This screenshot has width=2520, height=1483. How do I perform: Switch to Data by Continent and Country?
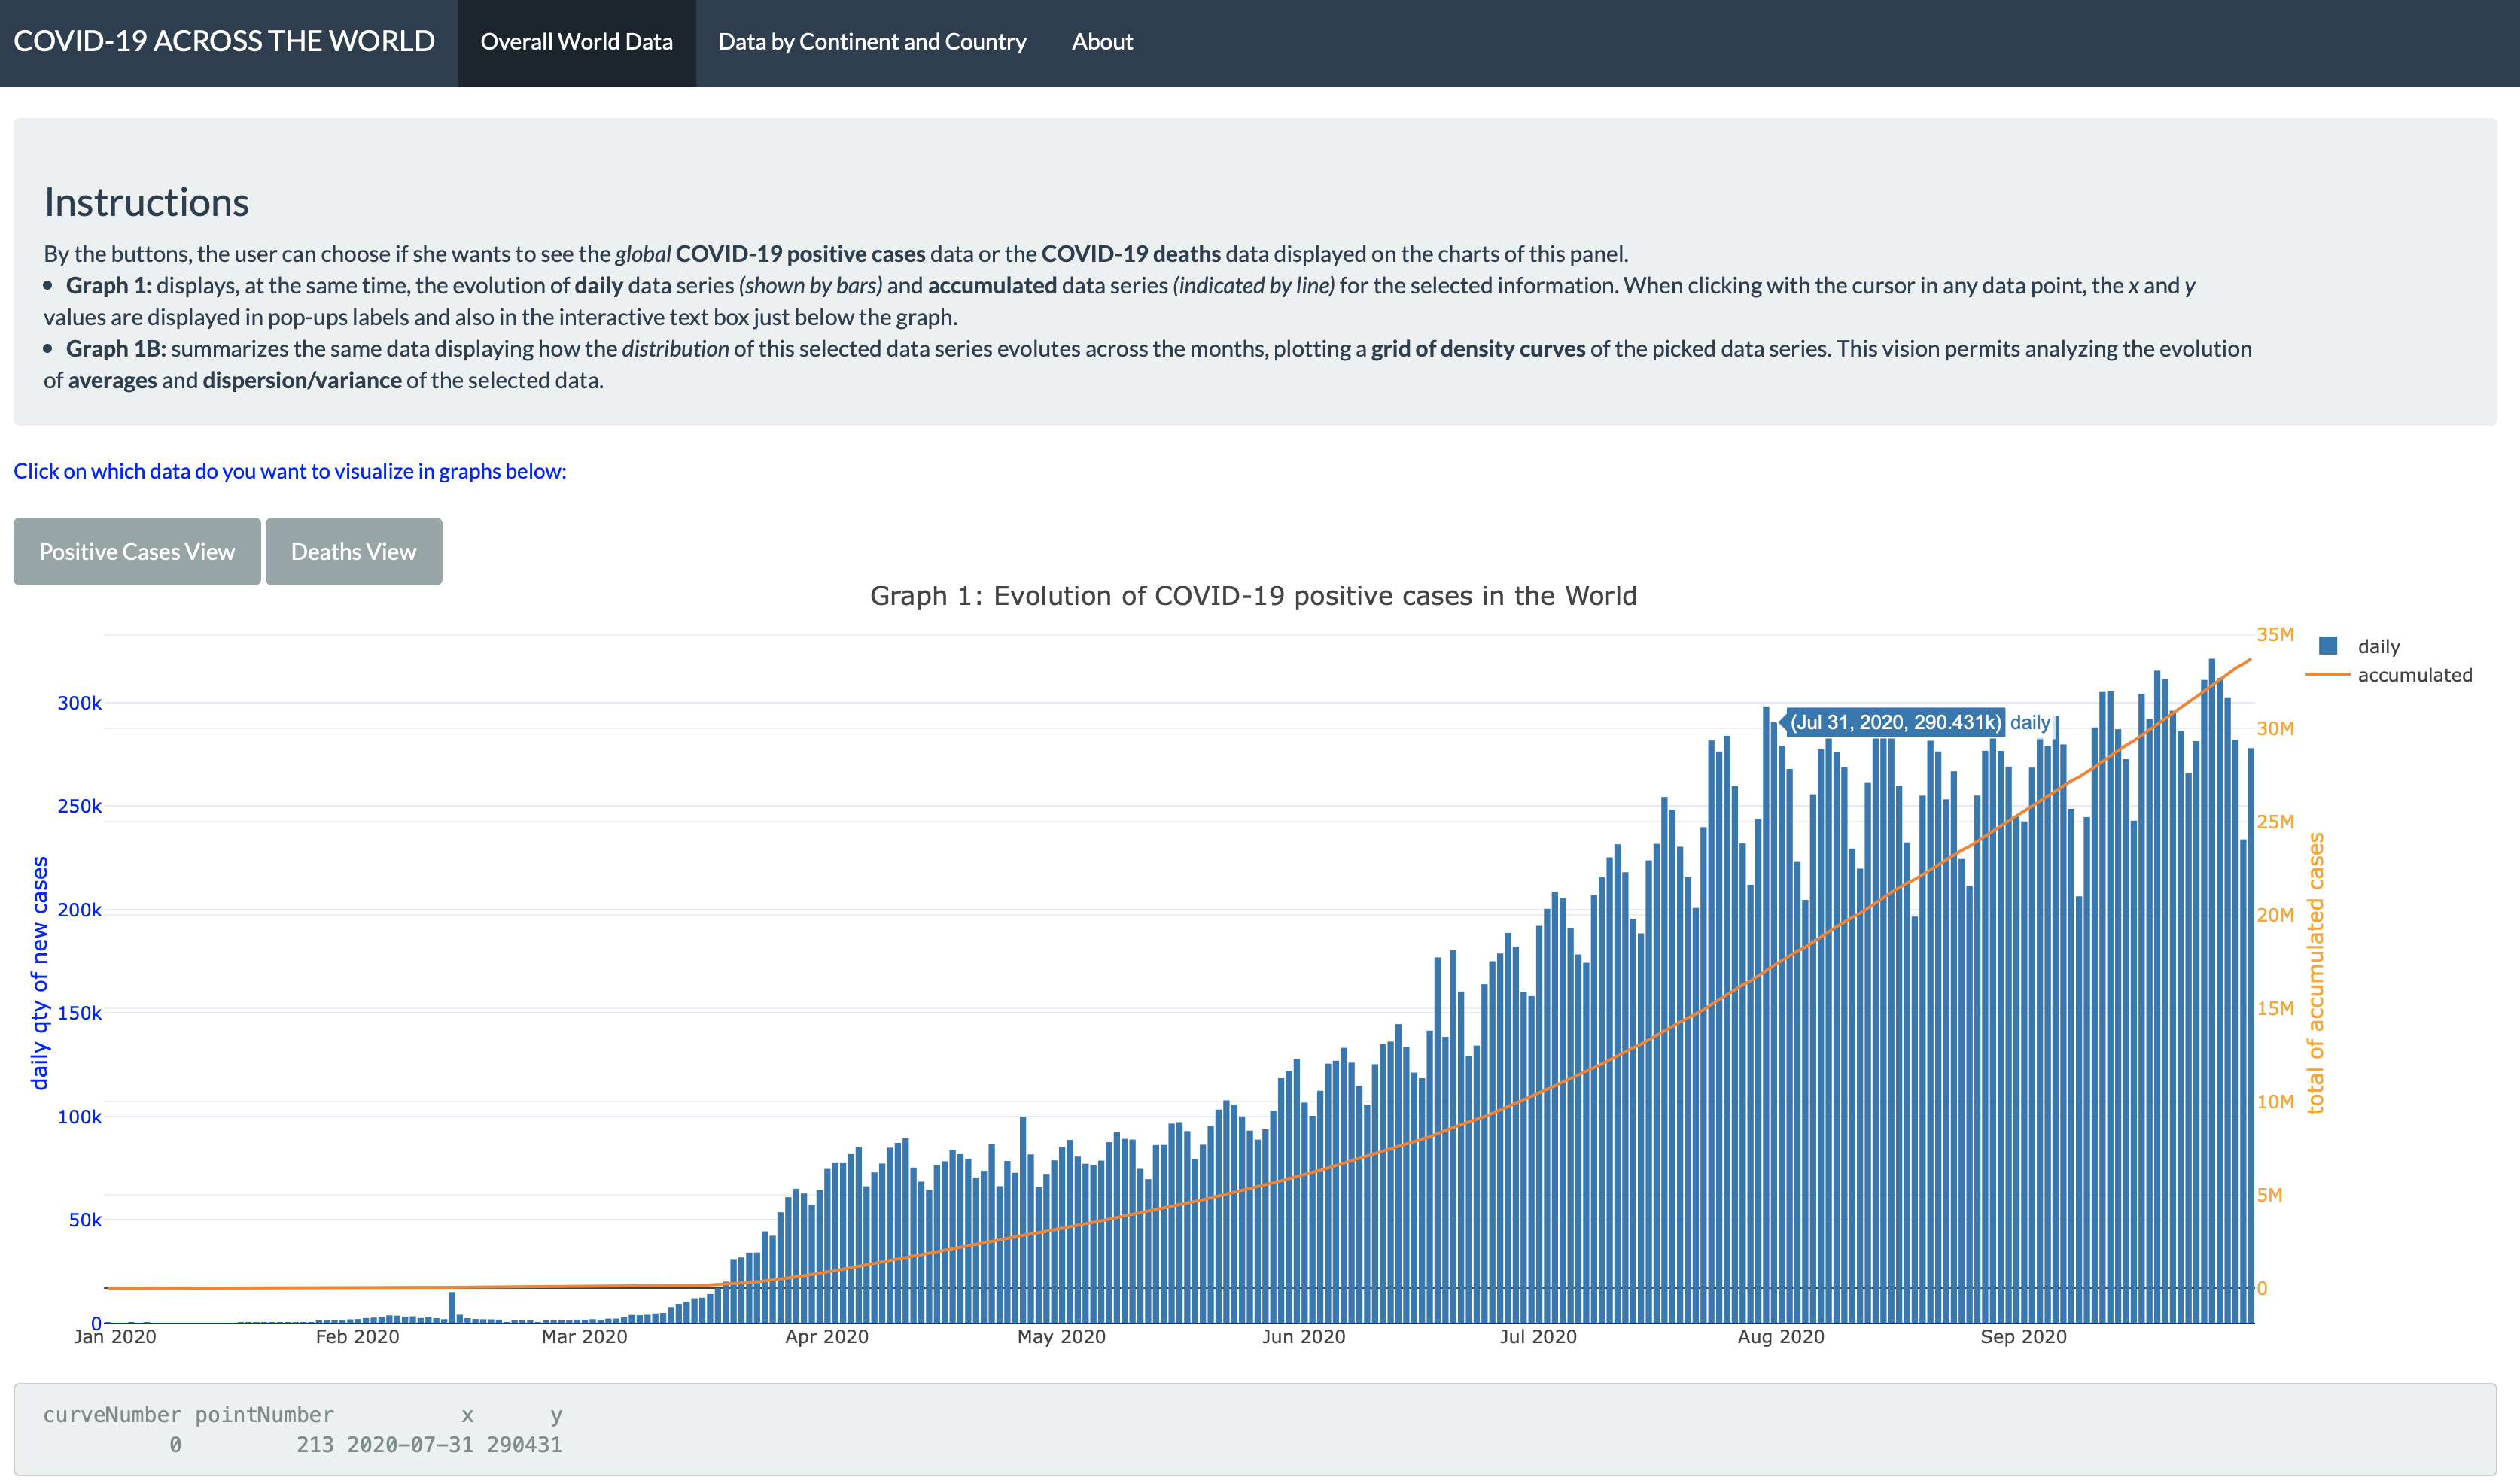(871, 42)
